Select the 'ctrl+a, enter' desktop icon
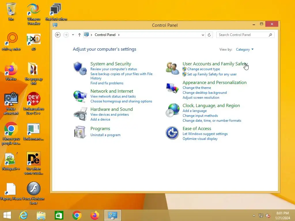The image size is (295, 221). point(11,41)
